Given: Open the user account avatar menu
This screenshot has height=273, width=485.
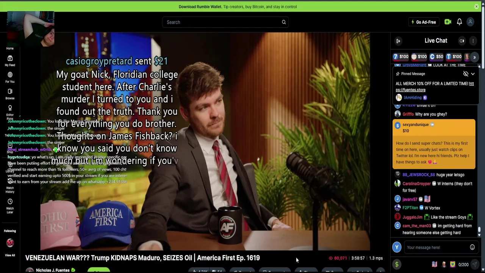Looking at the screenshot, I should click(x=470, y=22).
